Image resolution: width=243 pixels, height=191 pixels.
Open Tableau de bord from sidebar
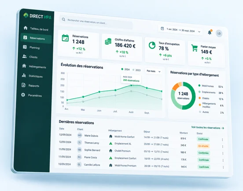(x=36, y=29)
